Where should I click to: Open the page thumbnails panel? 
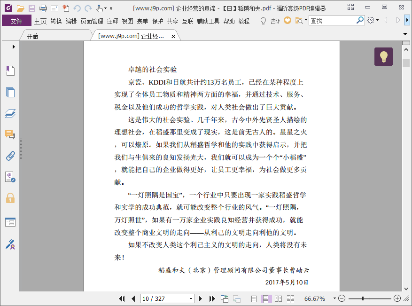[x=10, y=92]
